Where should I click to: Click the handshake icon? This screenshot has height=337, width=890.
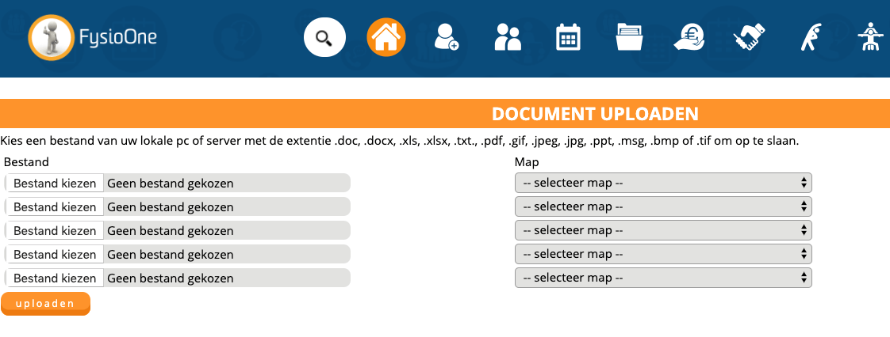click(x=749, y=38)
